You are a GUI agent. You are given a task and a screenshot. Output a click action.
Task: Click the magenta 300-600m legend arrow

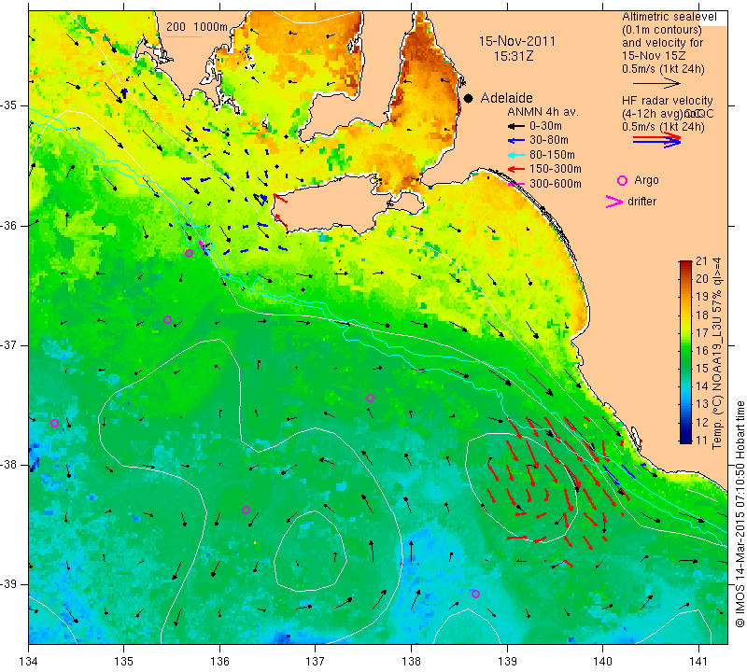point(515,184)
